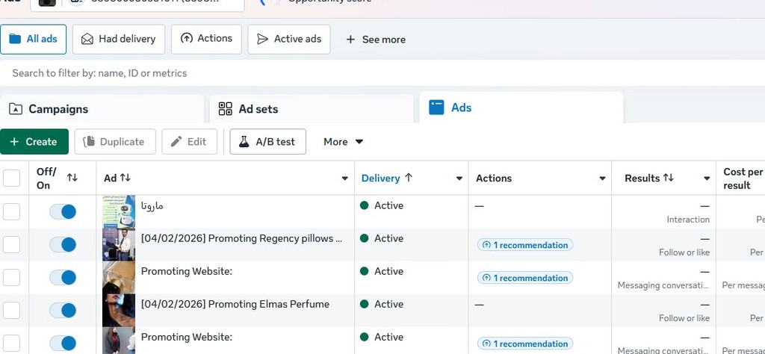Sort by the Off/On column arrows
The height and width of the screenshot is (354, 765).
point(72,178)
